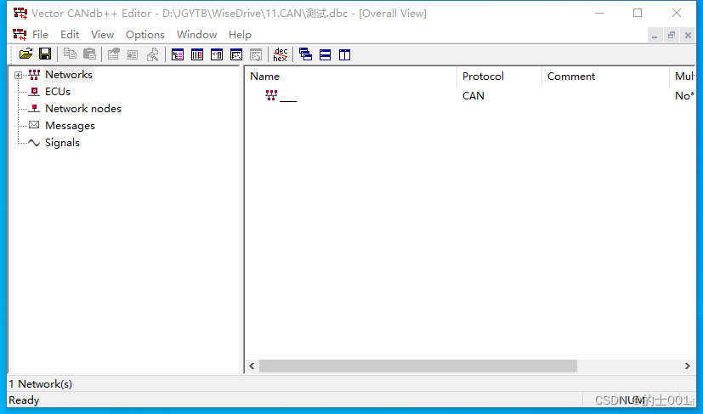This screenshot has width=703, height=414.
Task: Click the greyed Copy toolbar icon
Action: tap(70, 54)
